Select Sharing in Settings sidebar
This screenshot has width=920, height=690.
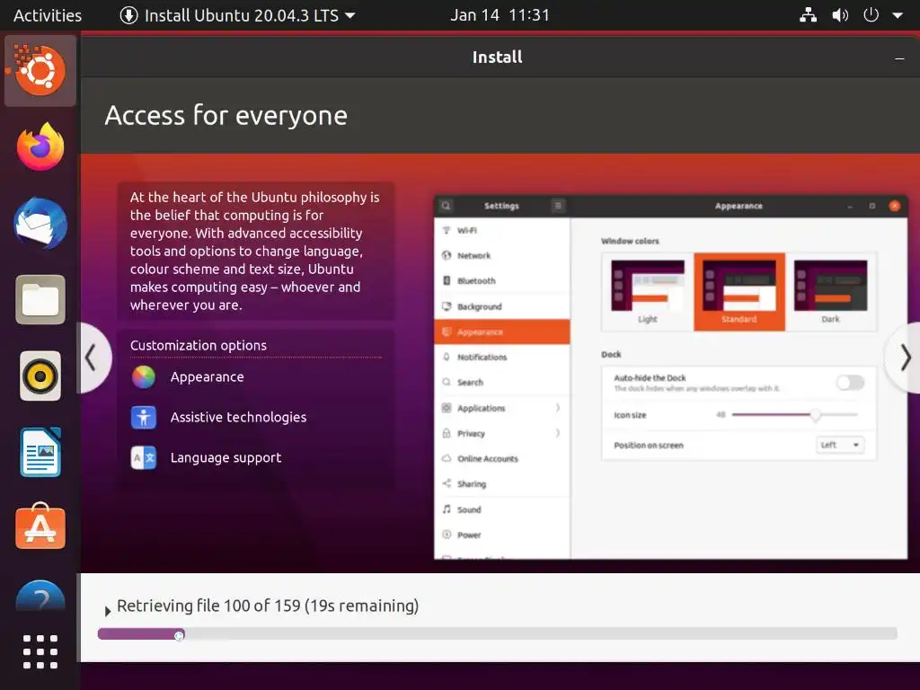(501, 483)
